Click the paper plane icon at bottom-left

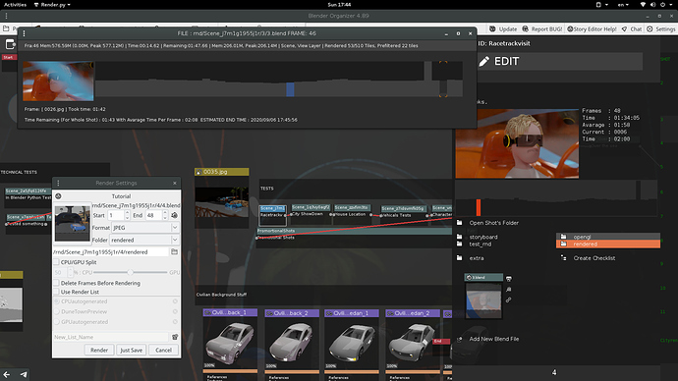pos(24,374)
